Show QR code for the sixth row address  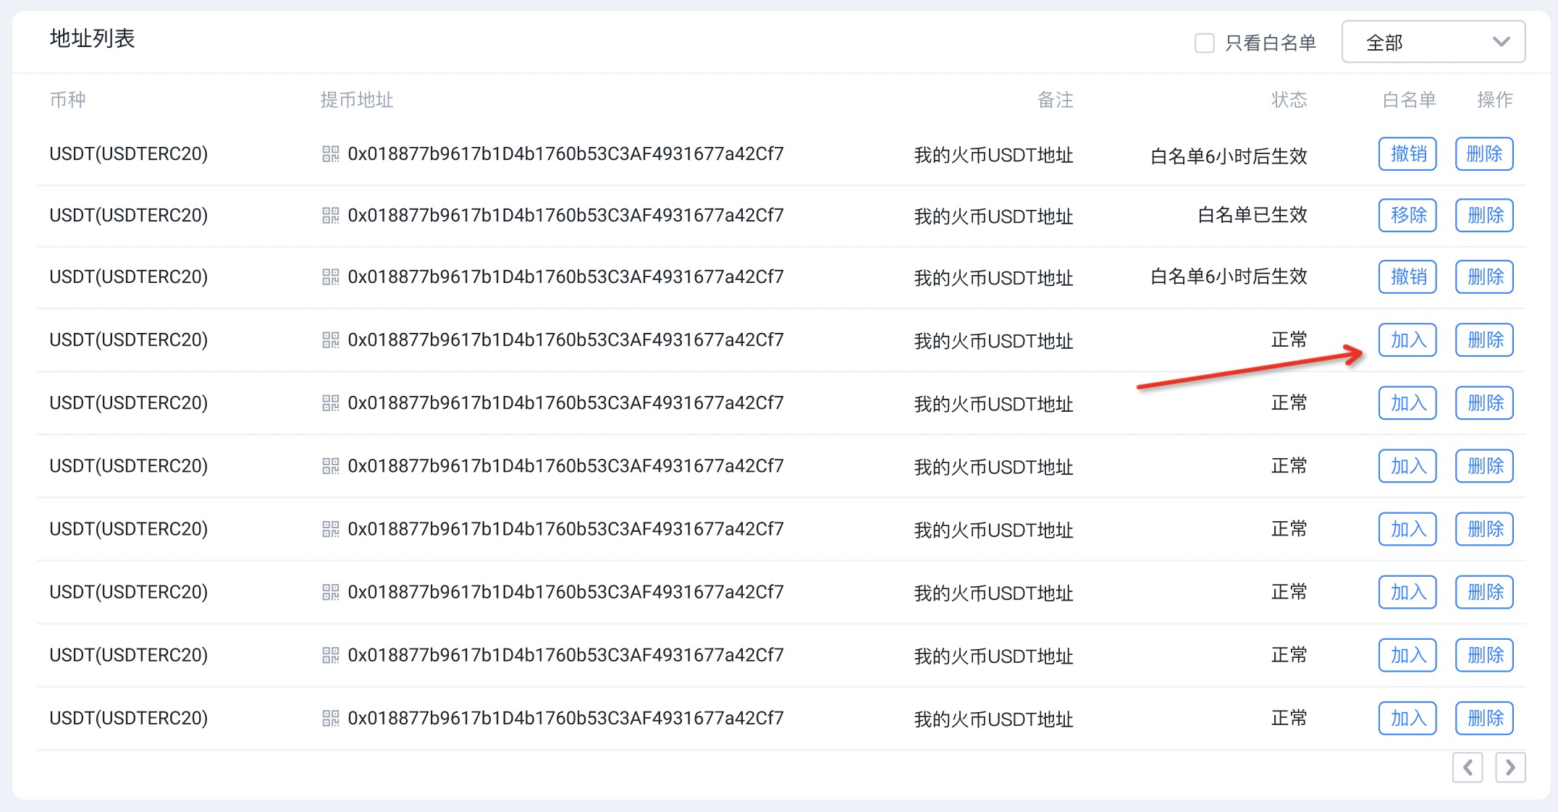[330, 465]
